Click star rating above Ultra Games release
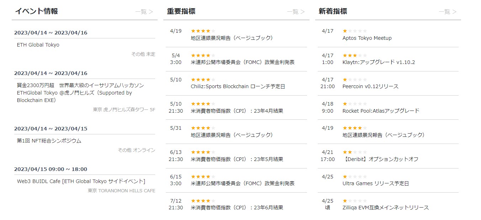The image size is (481, 220). click(x=354, y=177)
